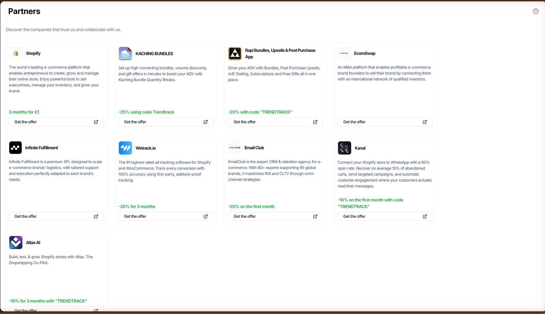Click the Infinite Fulfillment title text
Viewport: 545px width, 314px height.
click(42, 148)
